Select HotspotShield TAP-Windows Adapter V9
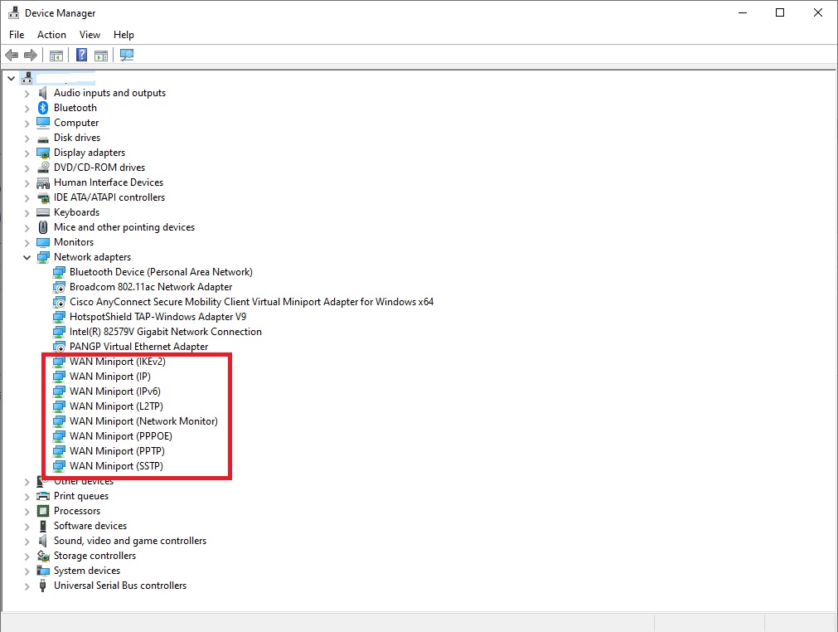The height and width of the screenshot is (632, 838). point(157,317)
